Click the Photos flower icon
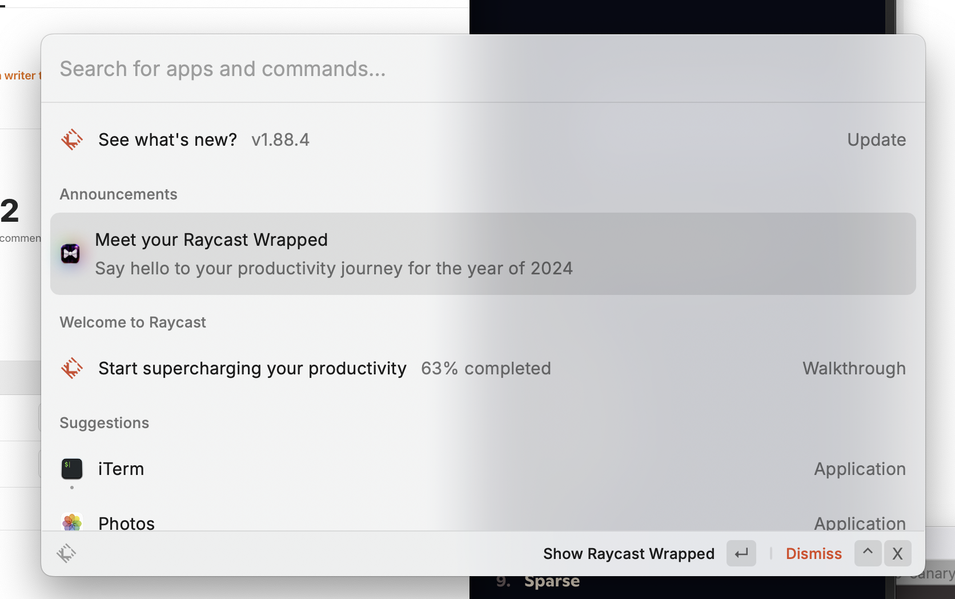 pyautogui.click(x=72, y=522)
